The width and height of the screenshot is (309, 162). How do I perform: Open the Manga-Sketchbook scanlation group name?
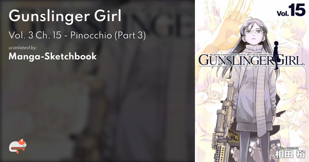pos(53,57)
